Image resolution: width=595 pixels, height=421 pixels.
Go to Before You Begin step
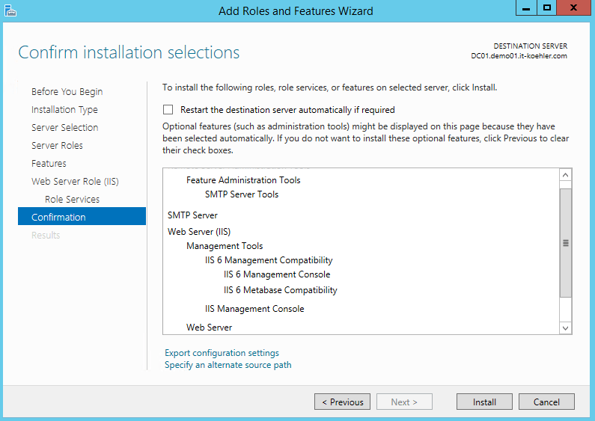[x=67, y=92]
